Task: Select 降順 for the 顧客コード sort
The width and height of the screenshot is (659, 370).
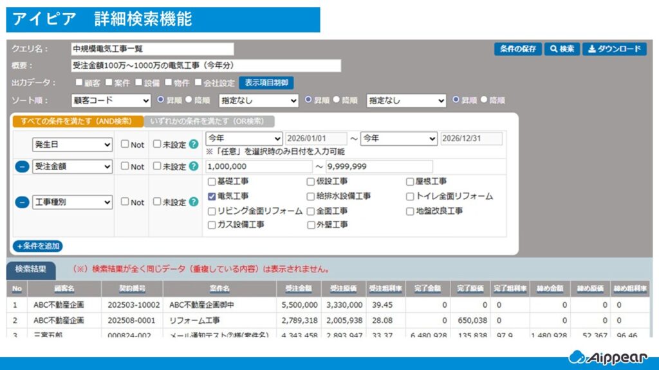Action: (x=189, y=100)
